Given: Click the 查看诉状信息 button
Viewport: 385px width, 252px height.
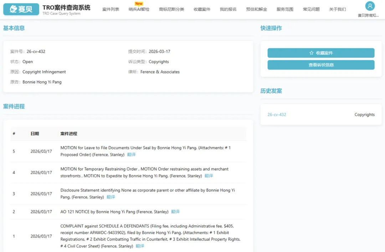Looking at the screenshot, I should tap(321, 65).
